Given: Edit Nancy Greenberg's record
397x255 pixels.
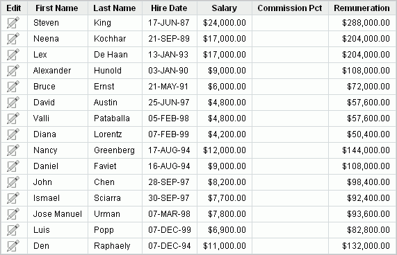Looking at the screenshot, I should [x=13, y=150].
